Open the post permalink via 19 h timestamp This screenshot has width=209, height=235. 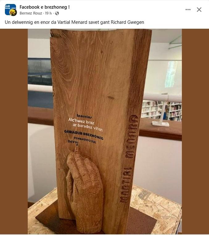(48, 13)
